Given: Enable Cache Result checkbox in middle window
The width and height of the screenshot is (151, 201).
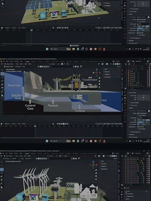Looking at the screenshot, I should (137, 115).
